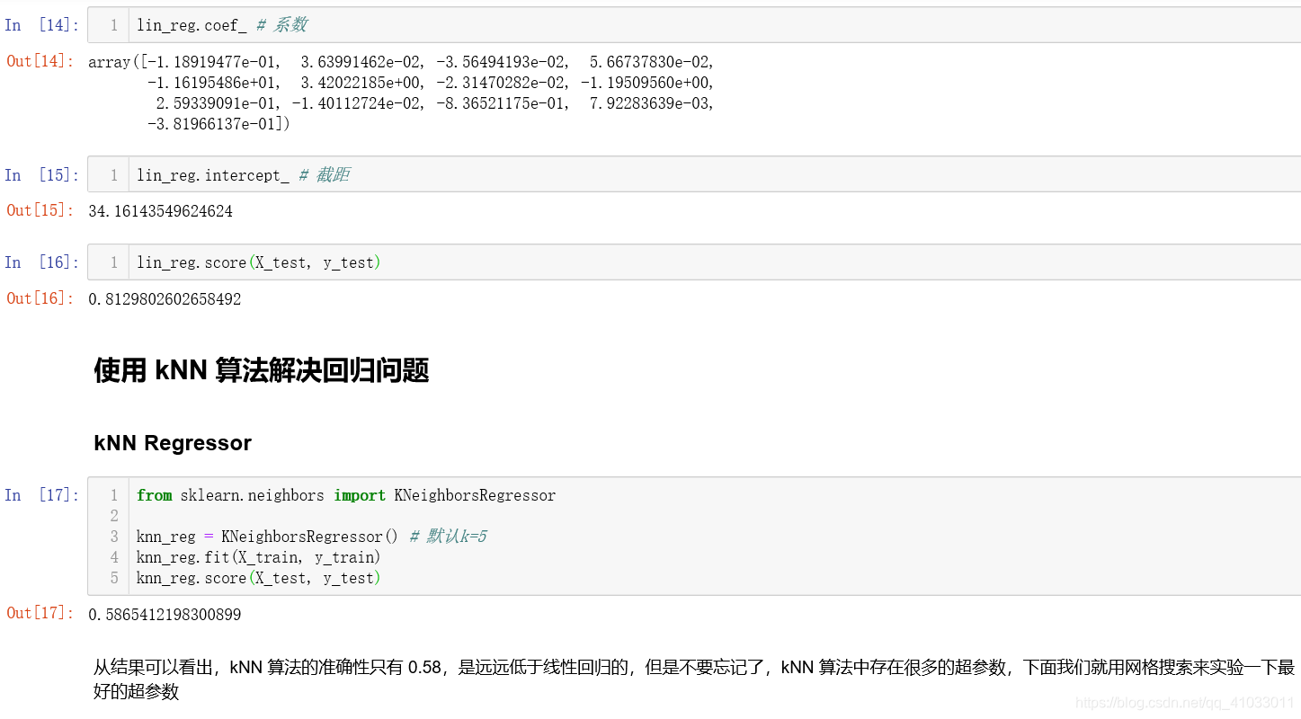Click line number 2 in cell 17
The image size is (1301, 719).
(x=114, y=516)
